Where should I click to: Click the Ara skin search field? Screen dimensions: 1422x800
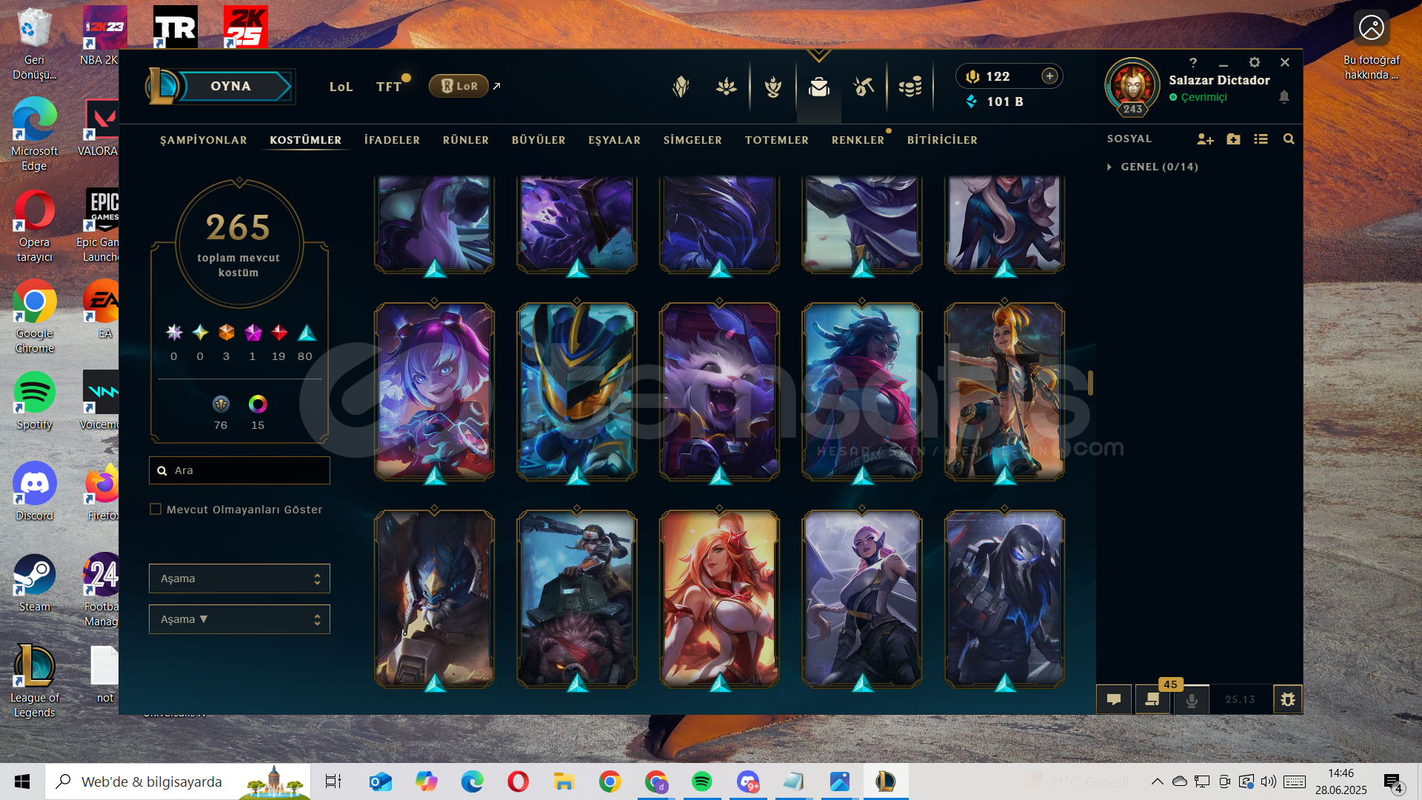[x=239, y=470]
